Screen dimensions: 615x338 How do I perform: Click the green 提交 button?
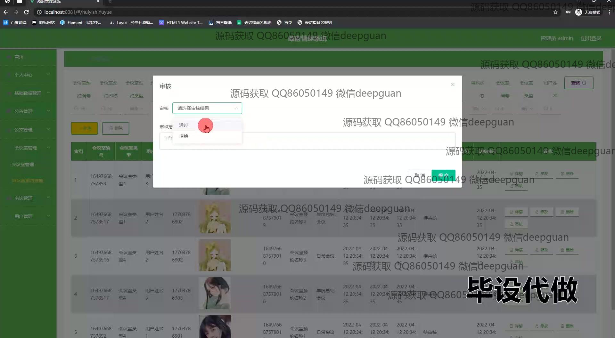coord(443,175)
